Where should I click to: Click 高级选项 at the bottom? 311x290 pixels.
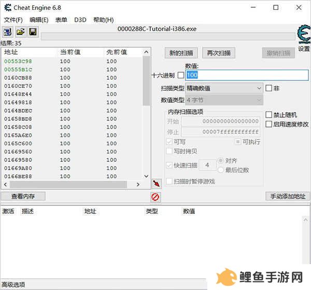(13, 285)
